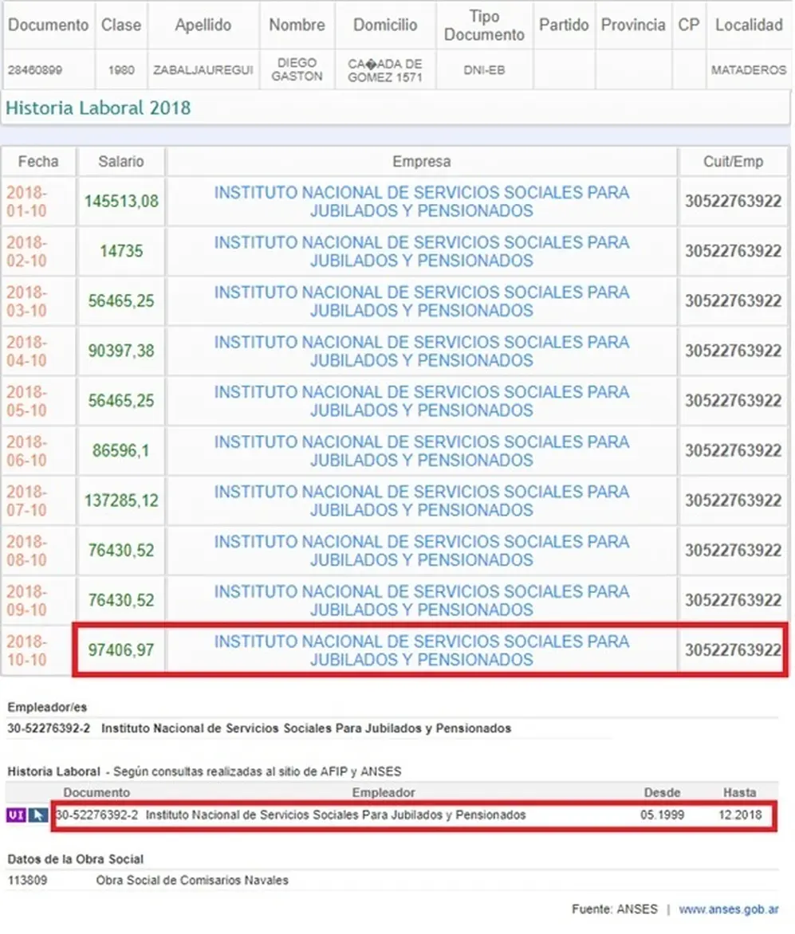The width and height of the screenshot is (795, 934).
Task: Click the purple UI icon
Action: [16, 815]
